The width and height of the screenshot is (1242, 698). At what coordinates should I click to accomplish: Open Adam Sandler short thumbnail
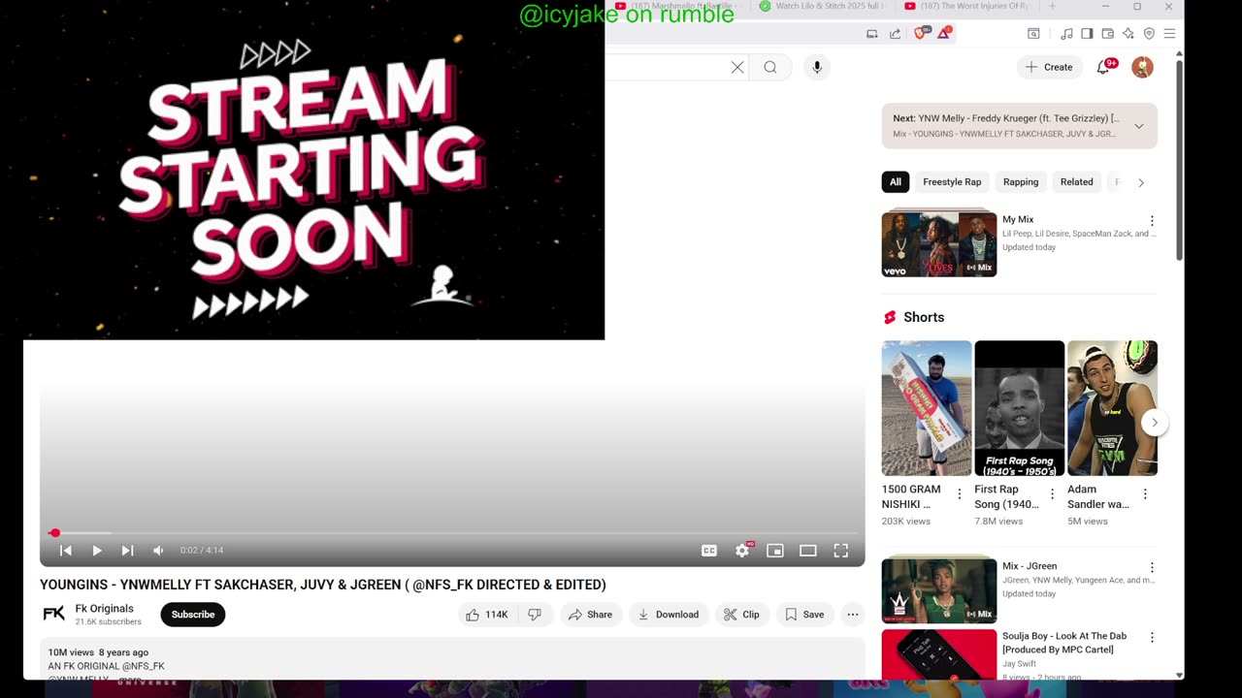(x=1112, y=408)
